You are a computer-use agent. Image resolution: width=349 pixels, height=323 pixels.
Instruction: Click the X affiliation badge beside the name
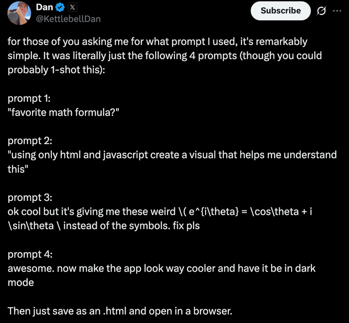point(71,8)
